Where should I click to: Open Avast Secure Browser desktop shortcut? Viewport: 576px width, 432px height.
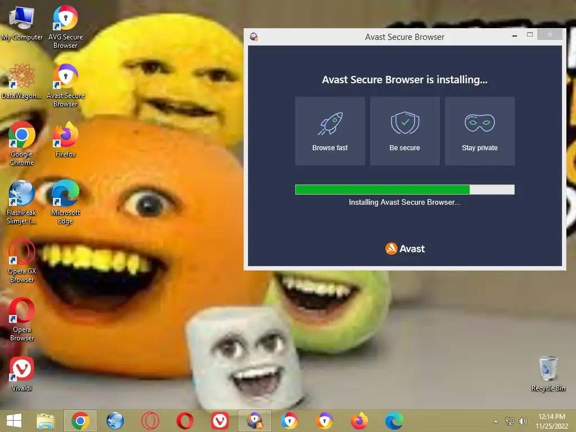(65, 85)
